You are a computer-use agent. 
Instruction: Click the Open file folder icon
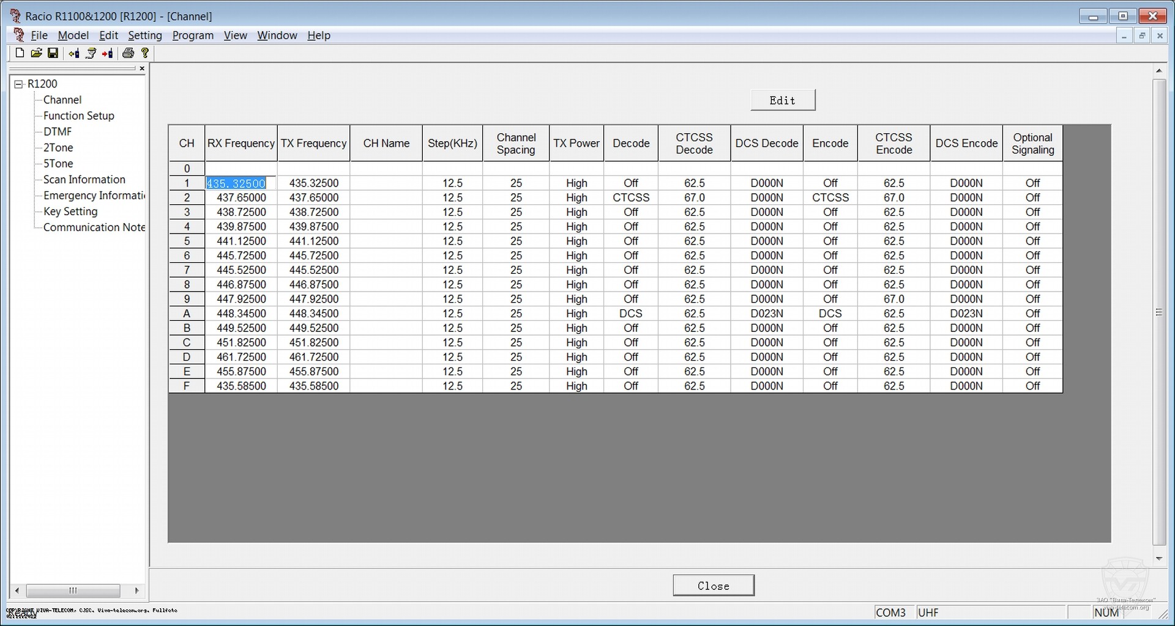(x=36, y=53)
